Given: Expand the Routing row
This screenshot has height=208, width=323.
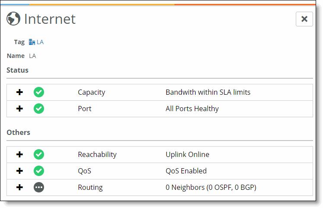Looking at the screenshot, I should (19, 187).
